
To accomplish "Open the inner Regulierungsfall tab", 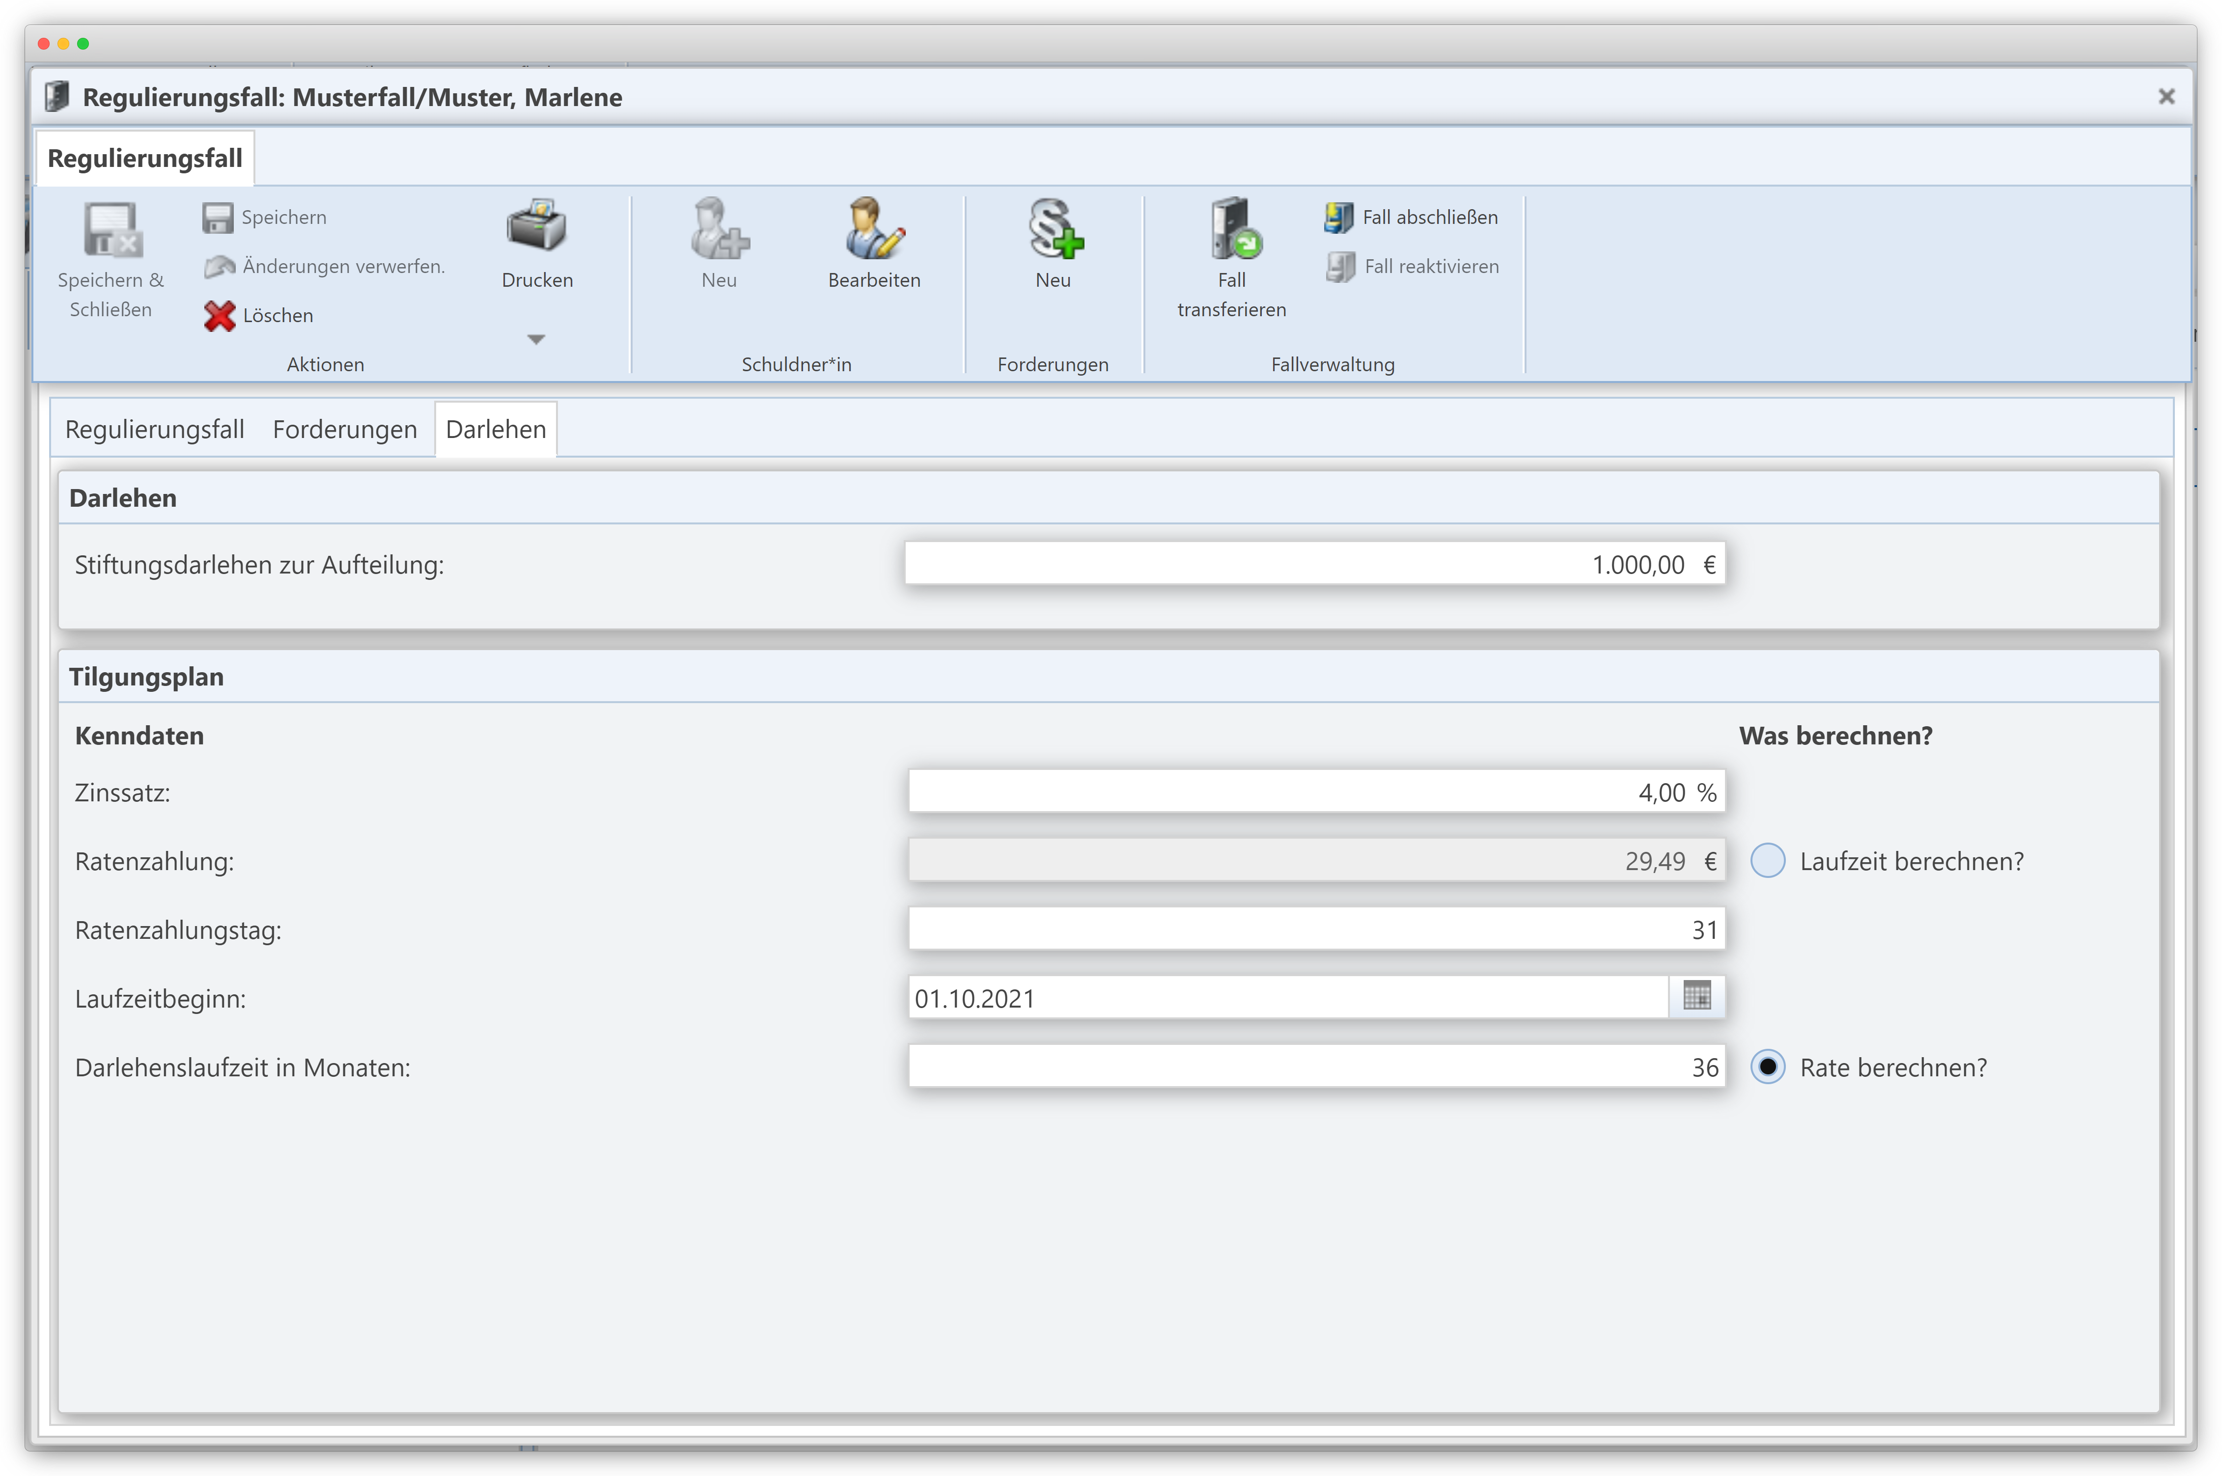I will 154,429.
